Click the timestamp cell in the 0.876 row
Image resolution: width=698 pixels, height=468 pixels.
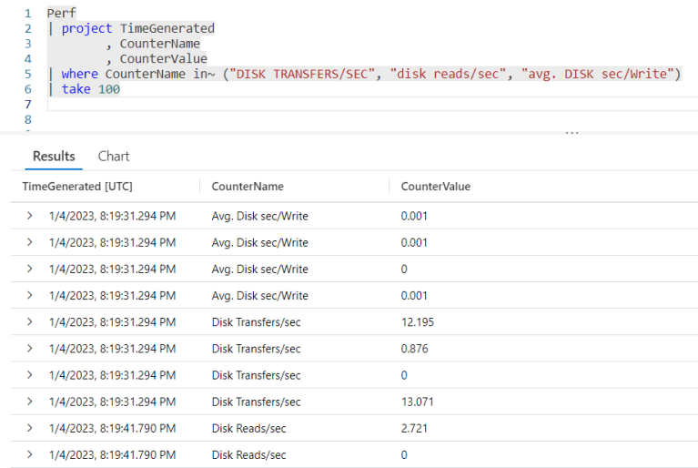tap(112, 349)
